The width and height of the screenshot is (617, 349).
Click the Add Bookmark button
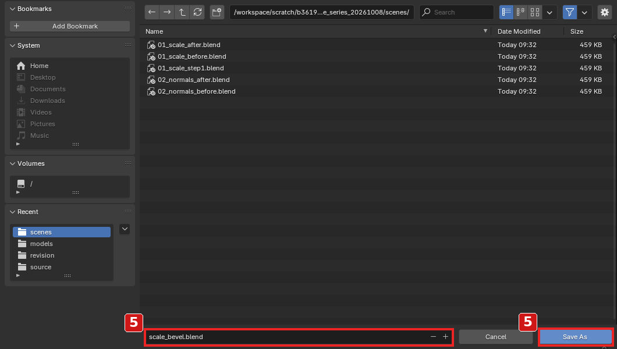tap(70, 26)
